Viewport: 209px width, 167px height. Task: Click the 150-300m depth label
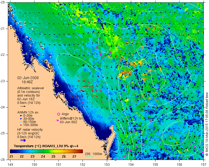click(30, 125)
